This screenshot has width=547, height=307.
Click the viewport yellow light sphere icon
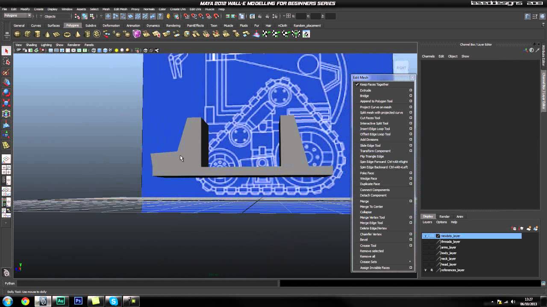116,50
